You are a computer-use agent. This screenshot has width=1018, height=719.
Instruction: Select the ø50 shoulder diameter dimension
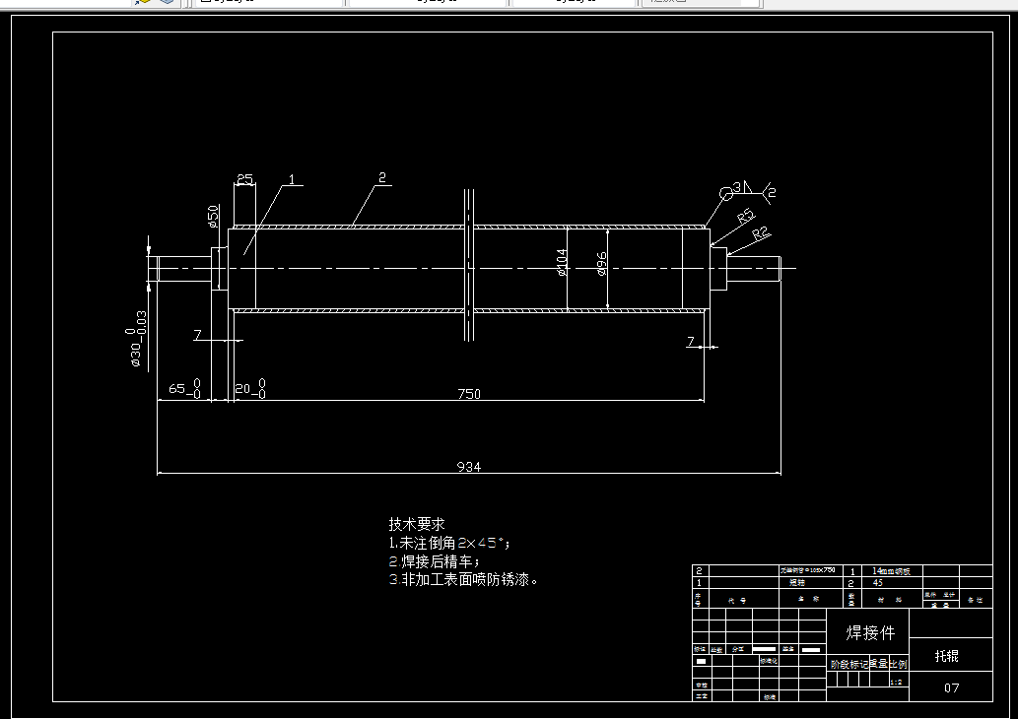213,217
